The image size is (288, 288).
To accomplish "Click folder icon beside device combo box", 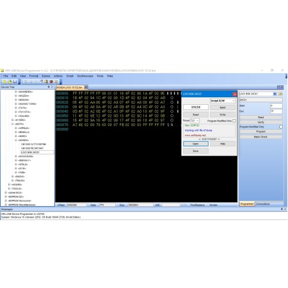I will (x=281, y=94).
